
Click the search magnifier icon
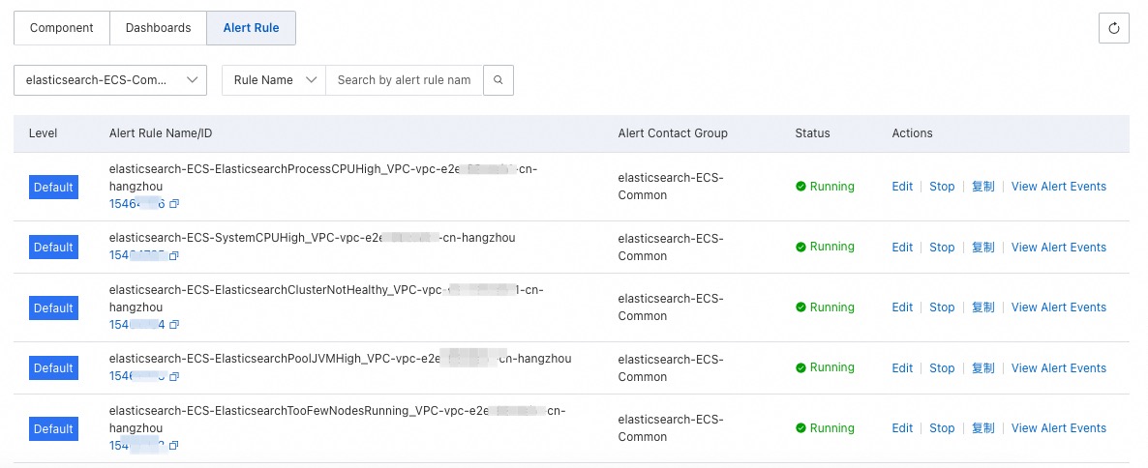click(498, 80)
